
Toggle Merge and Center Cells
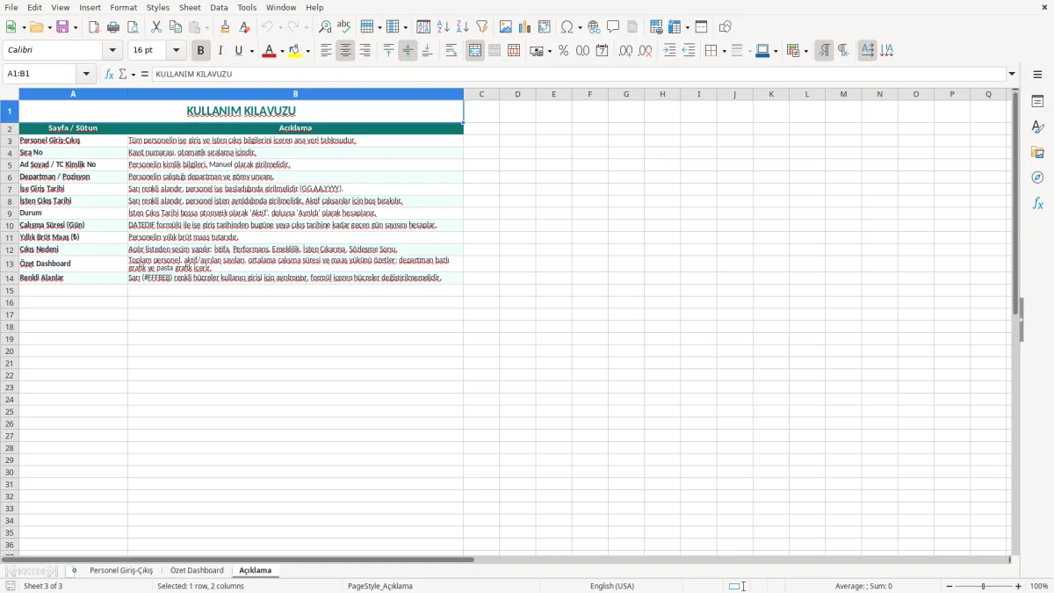coord(475,51)
